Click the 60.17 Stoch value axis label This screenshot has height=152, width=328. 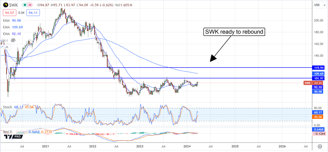click(x=317, y=112)
